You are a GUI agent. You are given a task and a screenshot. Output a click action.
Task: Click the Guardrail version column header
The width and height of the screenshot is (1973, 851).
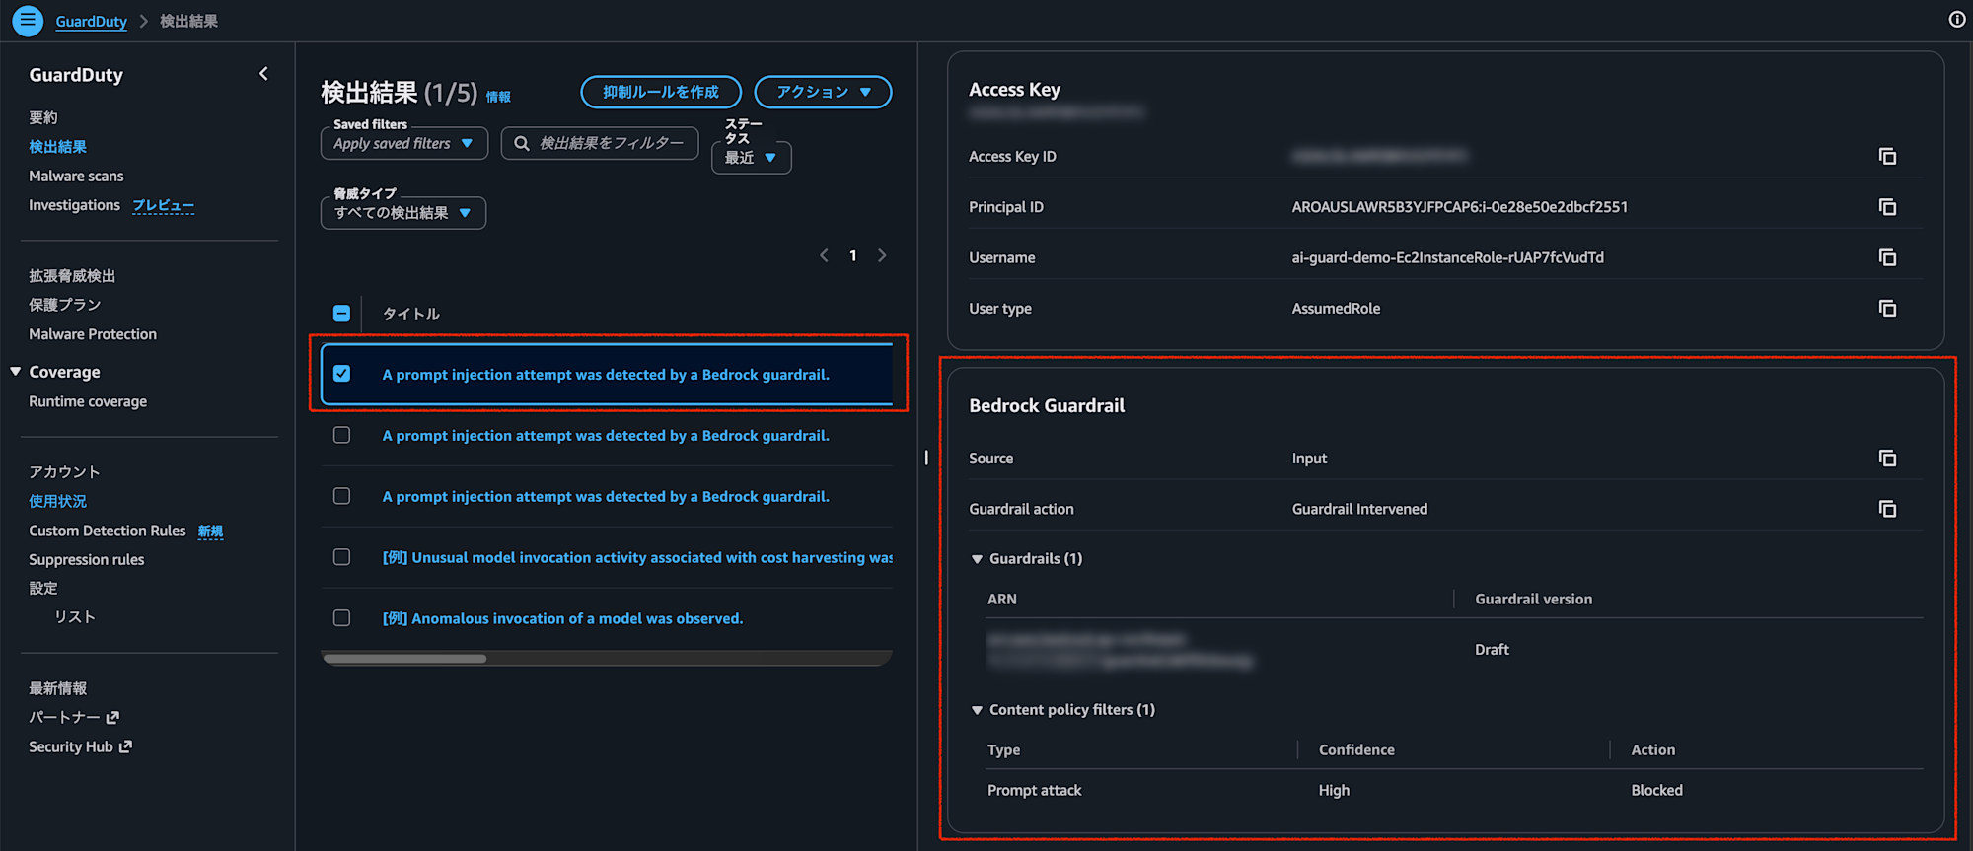(x=1533, y=600)
